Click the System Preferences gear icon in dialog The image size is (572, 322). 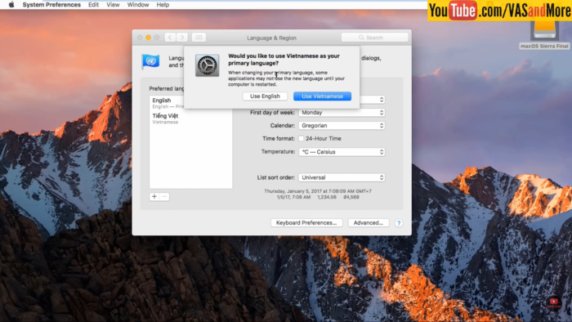point(208,65)
